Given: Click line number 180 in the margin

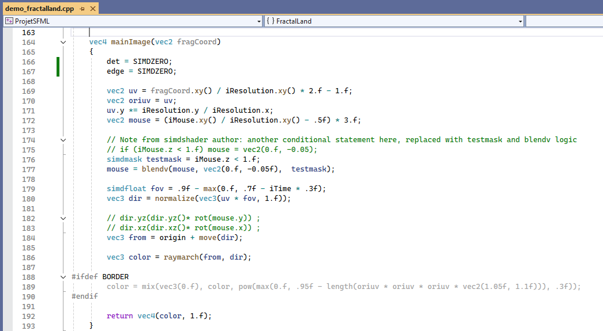Looking at the screenshot, I should coord(28,199).
